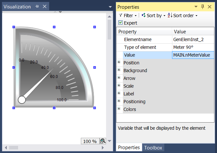Click the 100 % zoom level field
The width and height of the screenshot is (217, 153).
coord(90,141)
